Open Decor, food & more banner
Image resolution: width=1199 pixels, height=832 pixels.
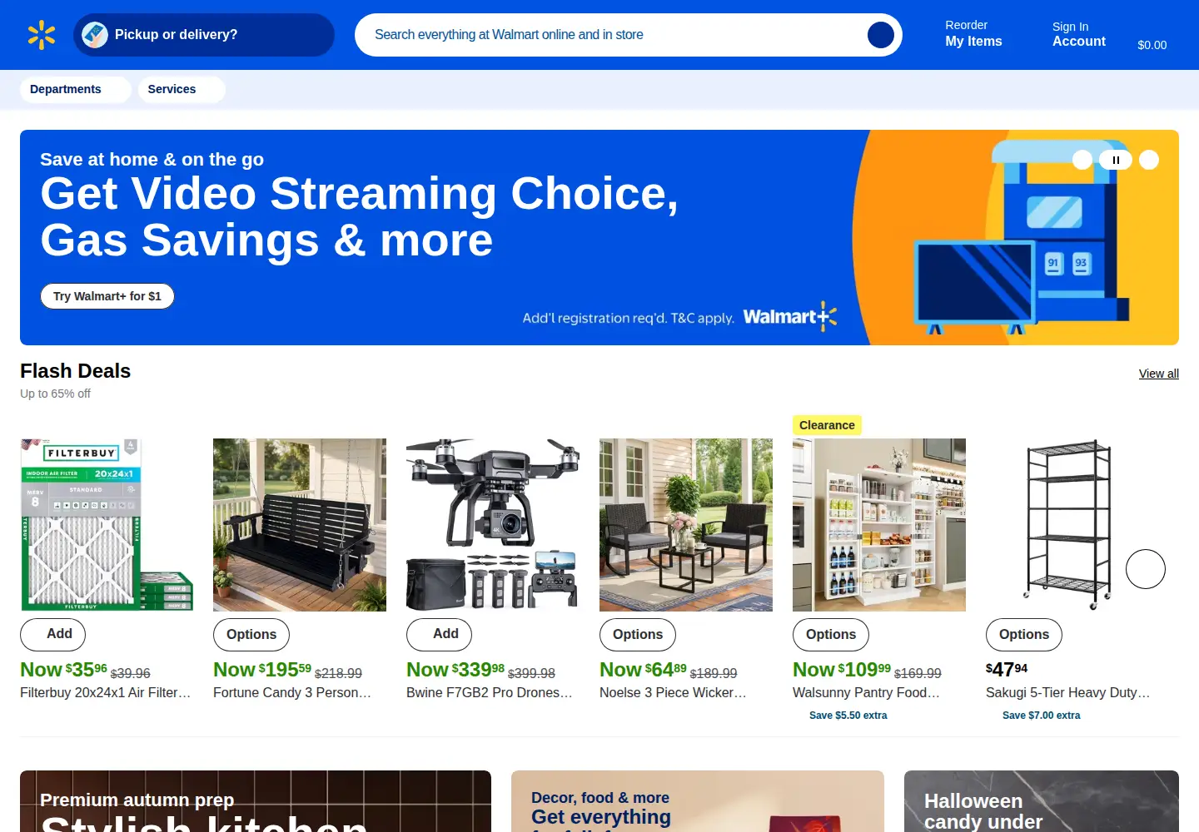tap(698, 801)
